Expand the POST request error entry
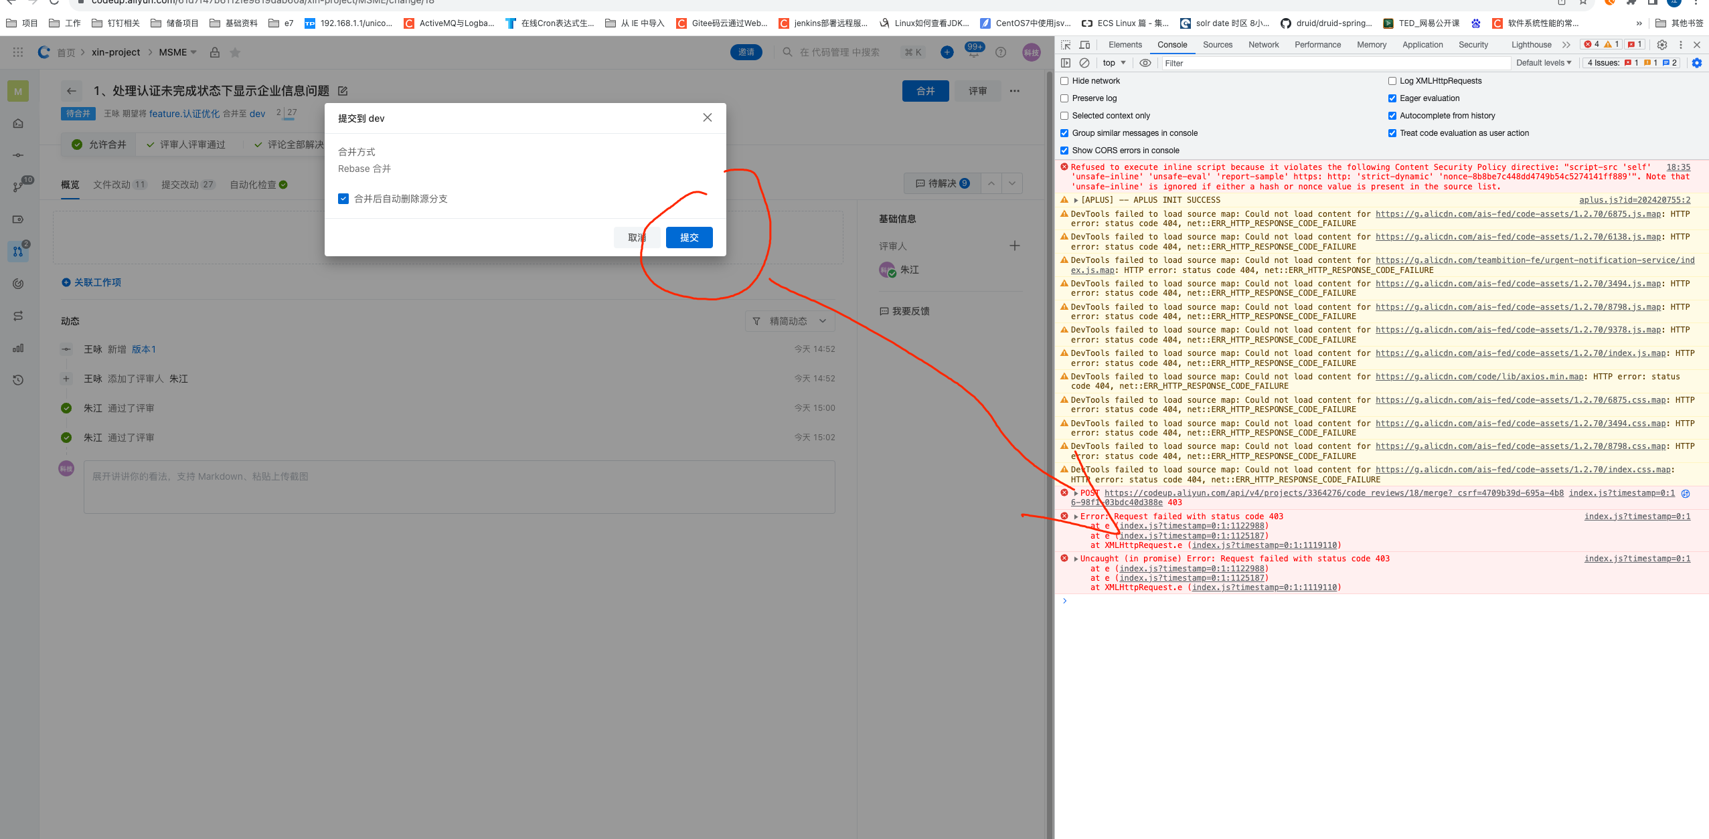The image size is (1709, 839). click(x=1076, y=493)
